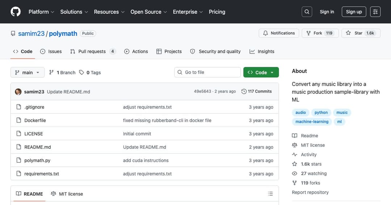Click the samim23 avatar image
Image resolution: width=391 pixels, height=205 pixels.
[x=18, y=92]
